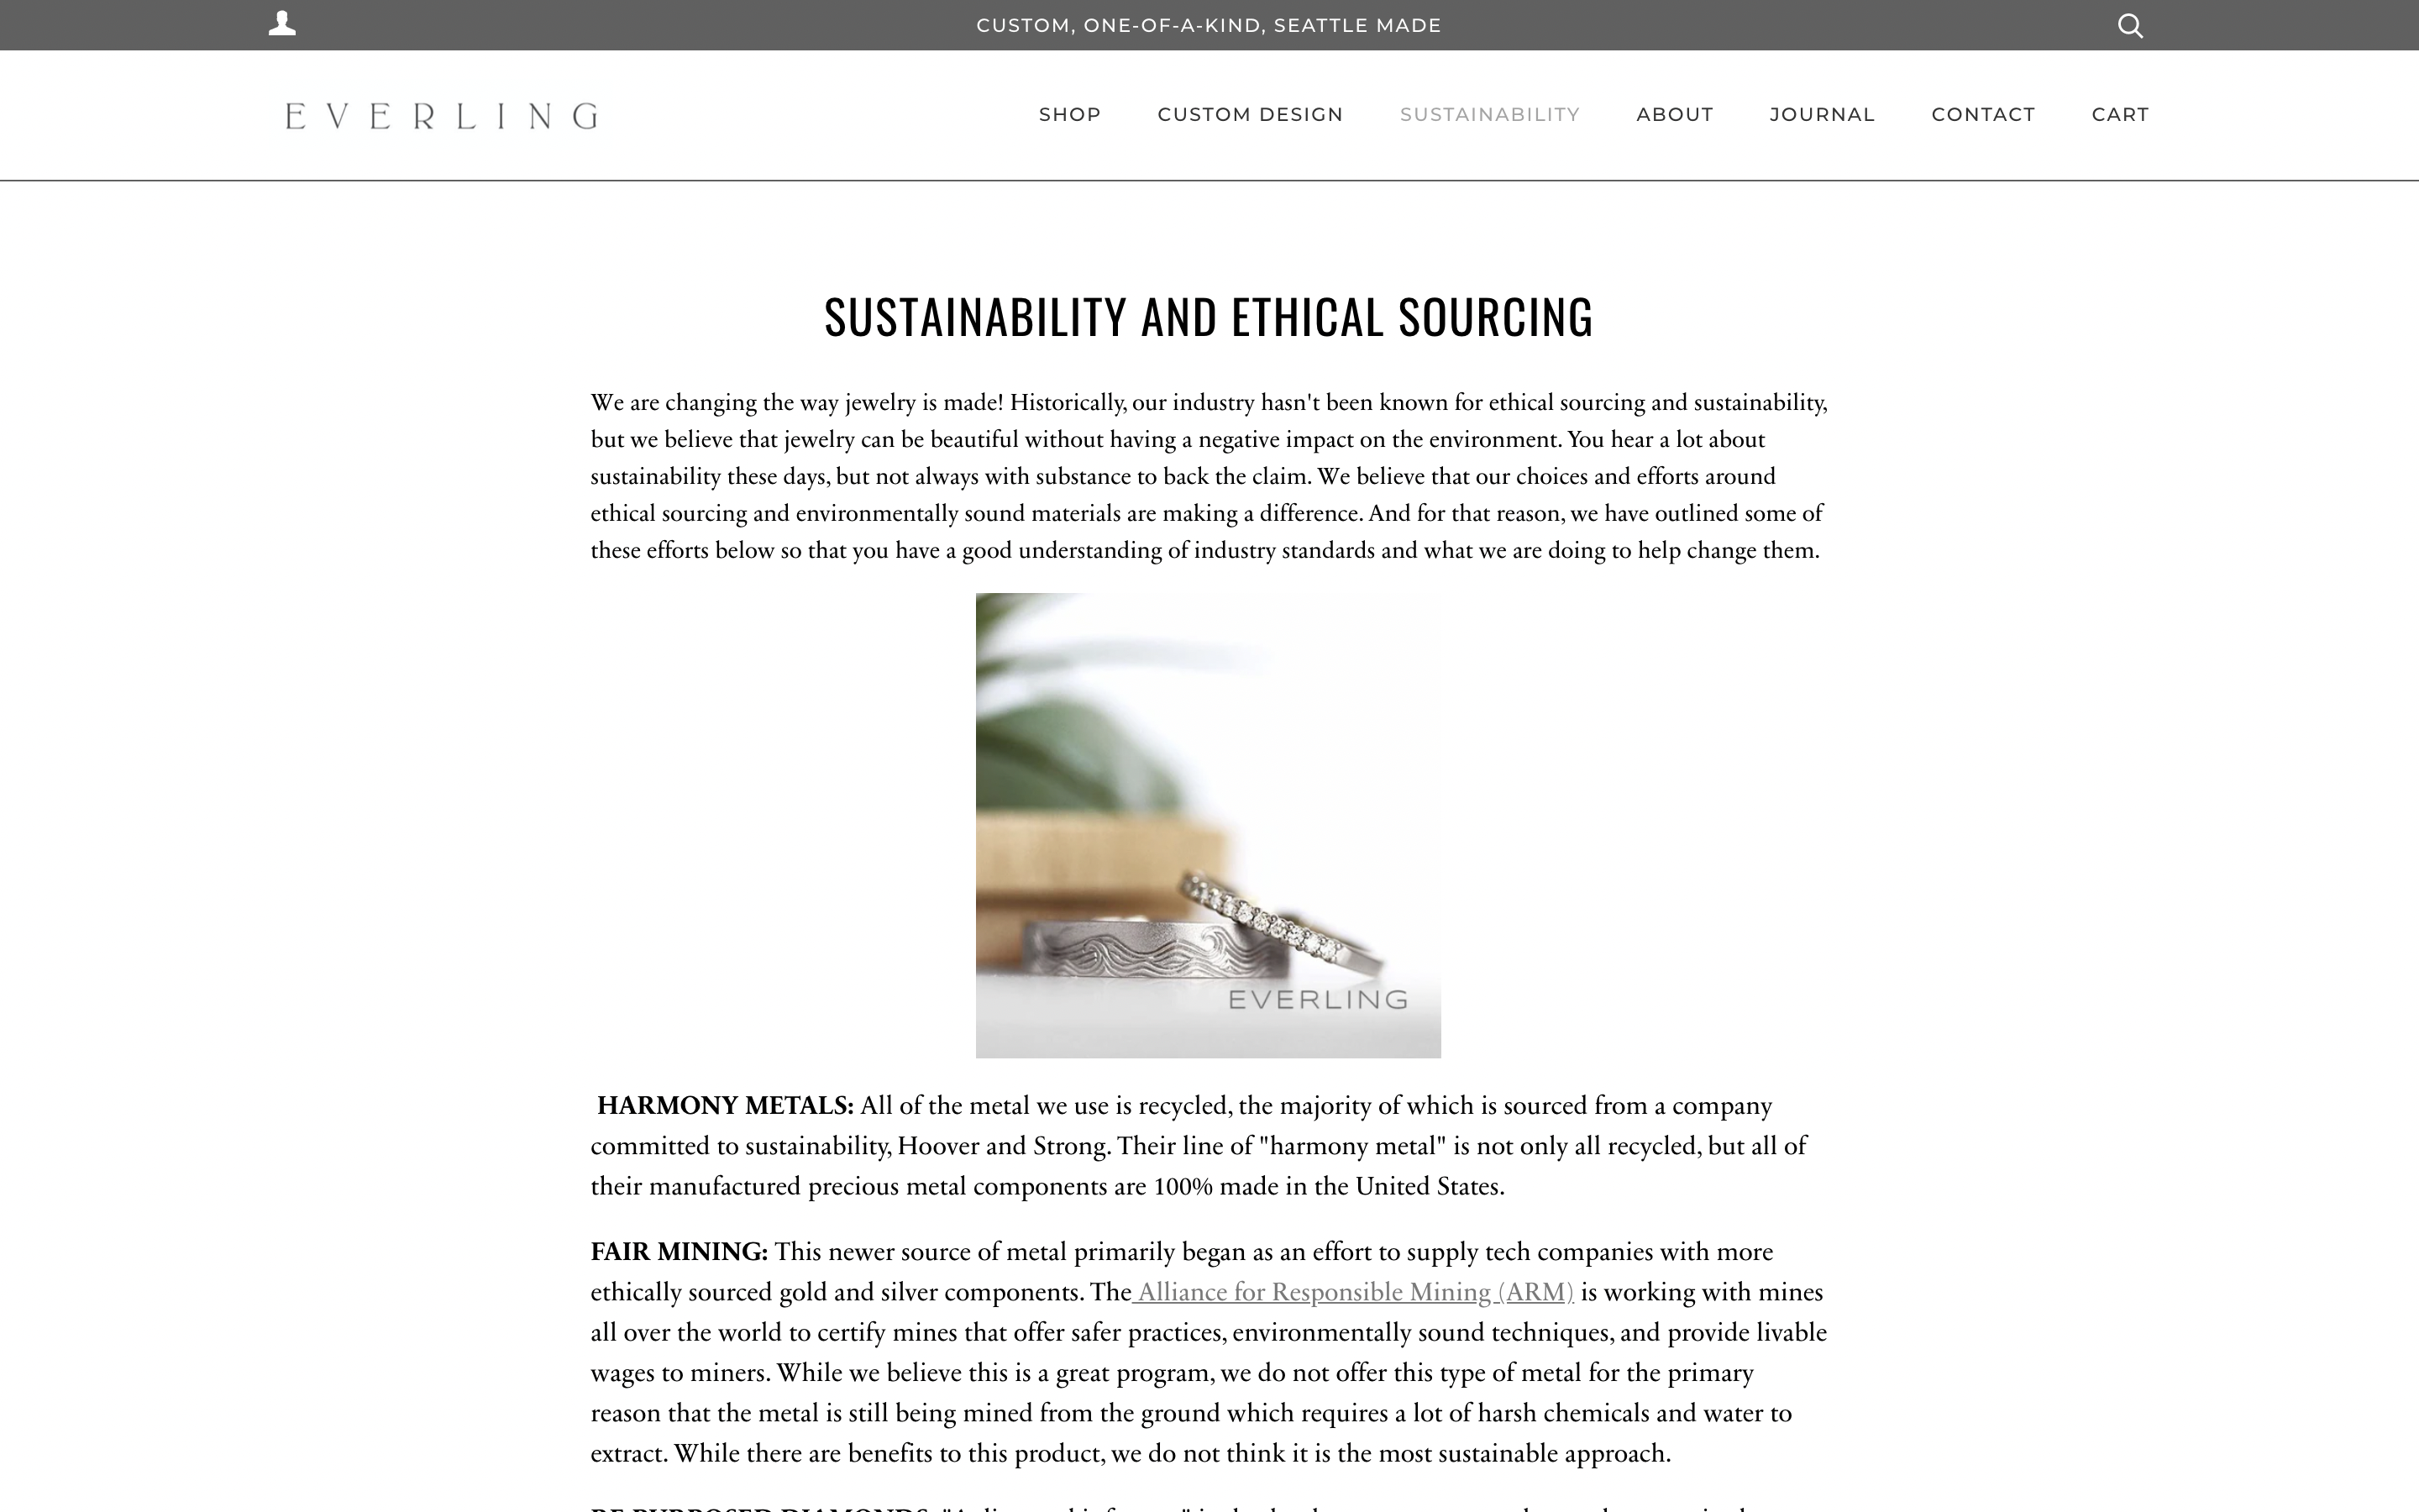This screenshot has width=2419, height=1512.
Task: Click the EVERLING brand name header
Action: point(441,113)
